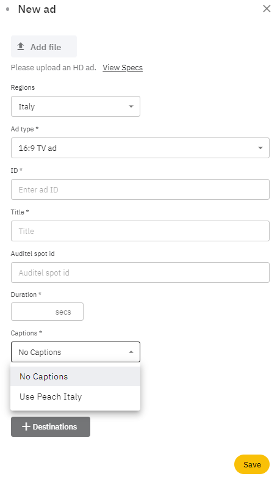The height and width of the screenshot is (479, 280).
Task: Click the Destinations button text
Action: [55, 426]
